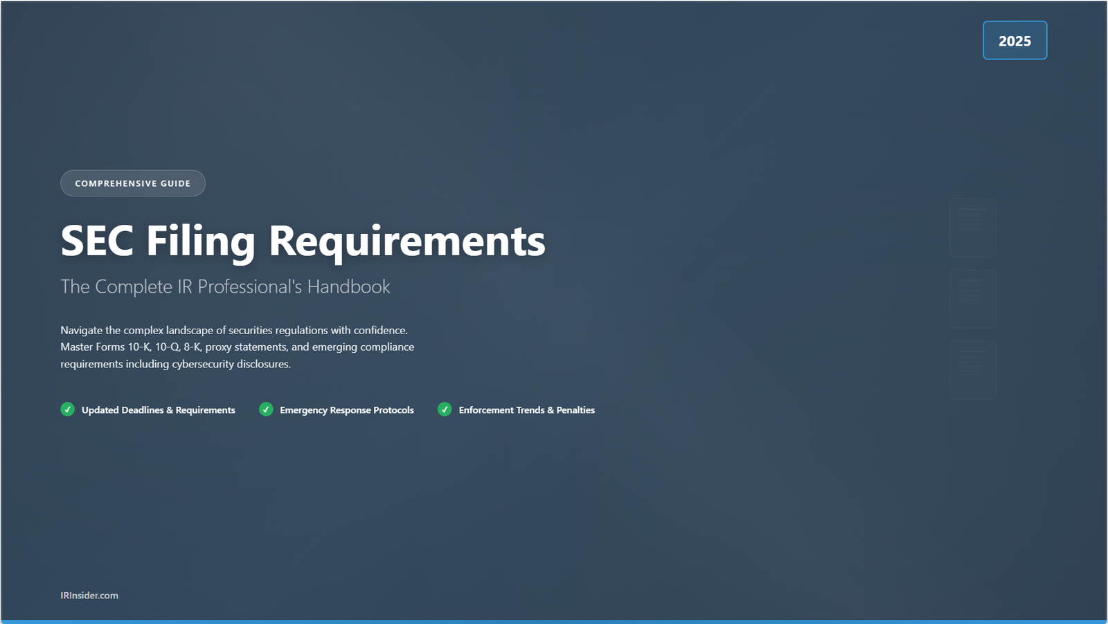
Task: Click the introductory description paragraph
Action: tap(235, 347)
